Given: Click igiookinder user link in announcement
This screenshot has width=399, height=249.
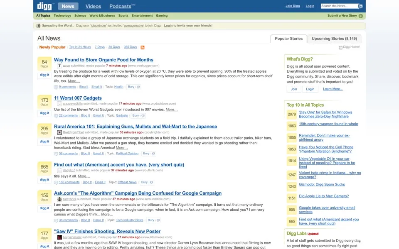Looking at the screenshot, I should [x=99, y=26].
